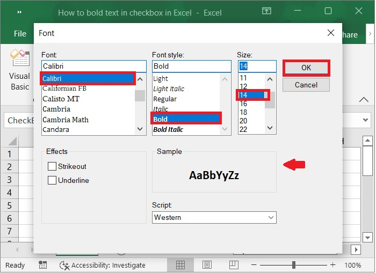Click the zoom in plus icon
The image size is (376, 273).
click(x=332, y=265)
